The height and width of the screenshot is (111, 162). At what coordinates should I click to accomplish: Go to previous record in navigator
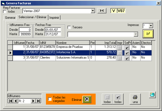(x=16, y=101)
